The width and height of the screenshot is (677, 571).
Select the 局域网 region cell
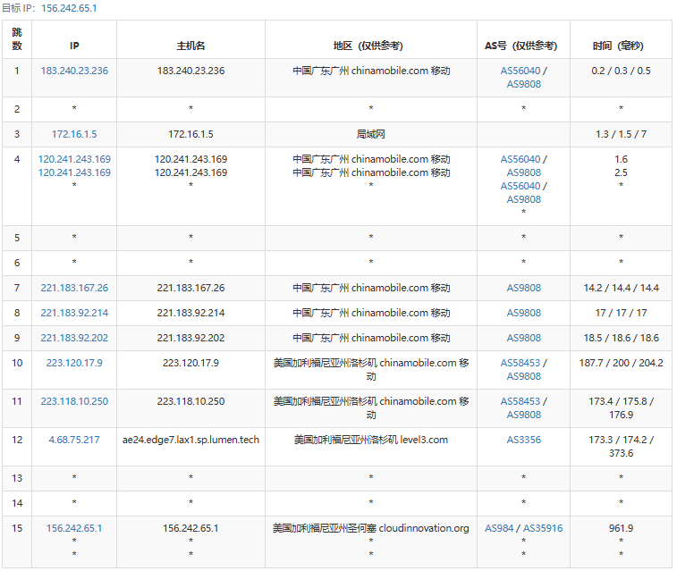[371, 134]
